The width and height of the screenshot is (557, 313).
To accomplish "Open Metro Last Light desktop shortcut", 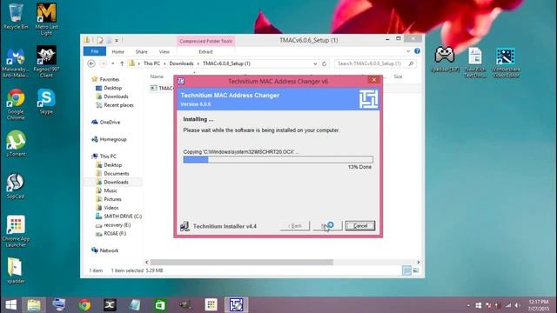I will pyautogui.click(x=46, y=19).
